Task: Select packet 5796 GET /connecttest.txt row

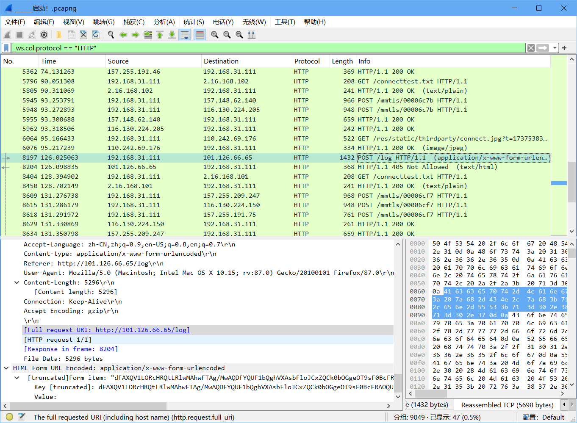Action: 275,81
